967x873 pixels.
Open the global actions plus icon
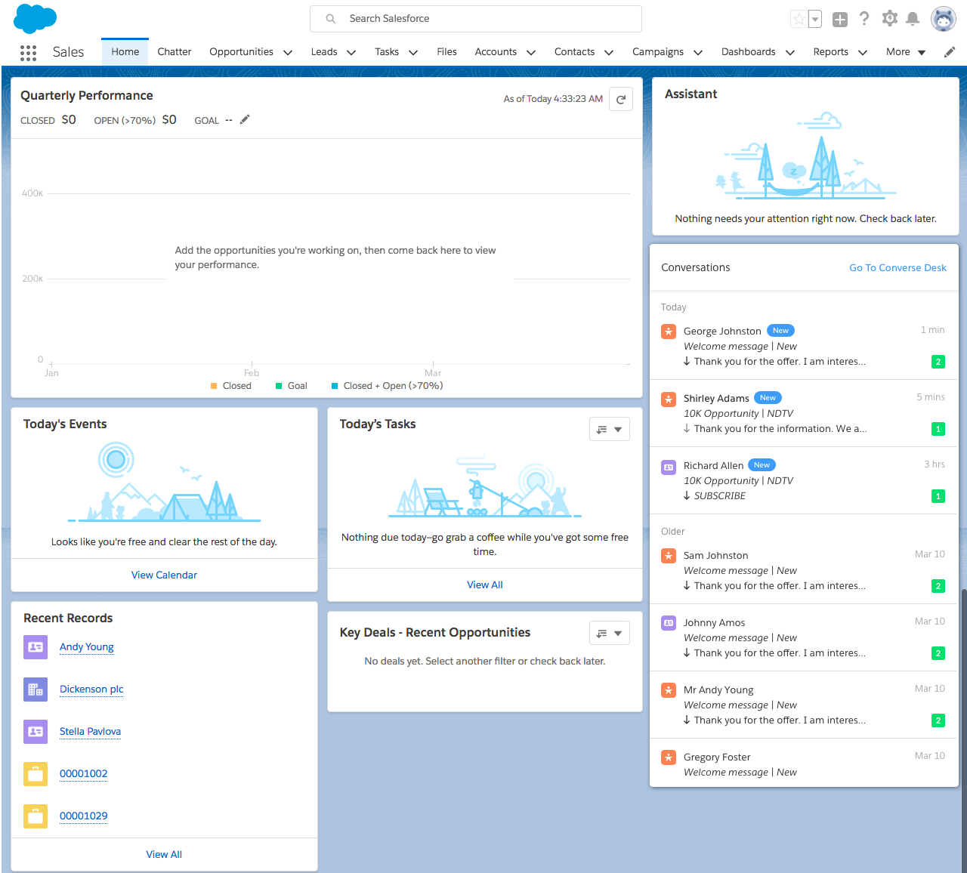coord(840,20)
